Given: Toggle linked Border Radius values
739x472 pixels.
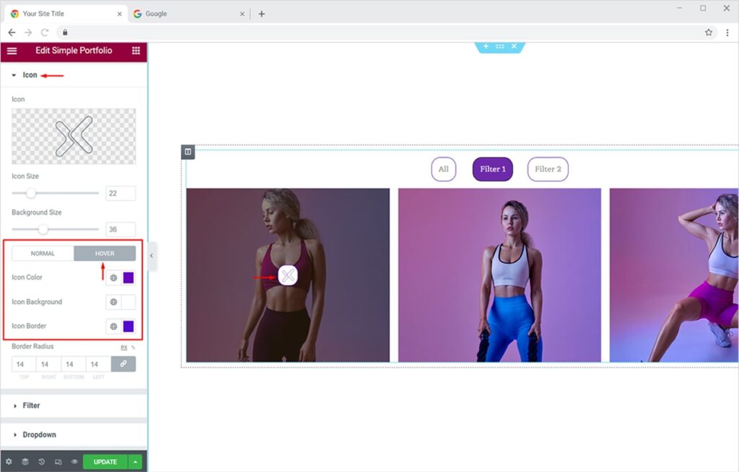Looking at the screenshot, I should [x=123, y=365].
